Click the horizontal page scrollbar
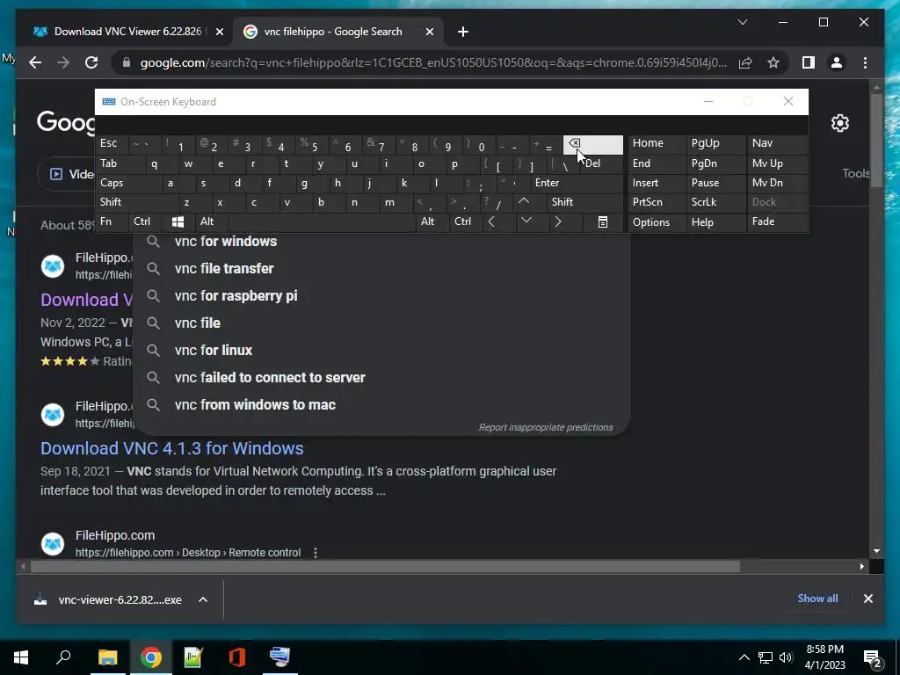The height and width of the screenshot is (675, 900). click(x=385, y=567)
